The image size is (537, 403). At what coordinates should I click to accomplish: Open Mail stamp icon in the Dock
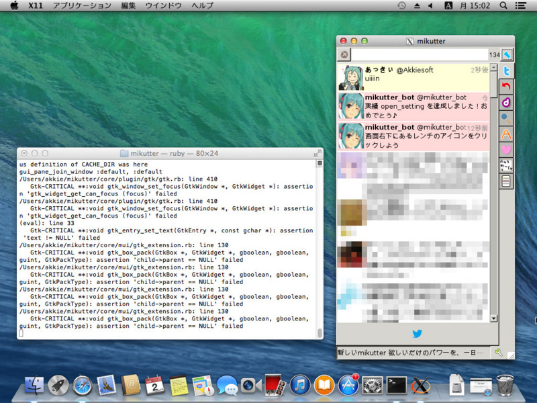pyautogui.click(x=107, y=385)
